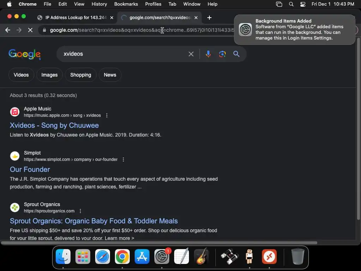
Task: Click the Google logo
Action: click(x=25, y=54)
